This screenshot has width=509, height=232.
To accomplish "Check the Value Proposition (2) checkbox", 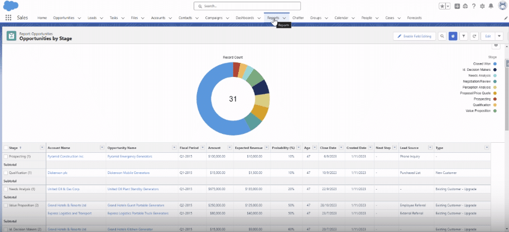I will (x=6, y=205).
